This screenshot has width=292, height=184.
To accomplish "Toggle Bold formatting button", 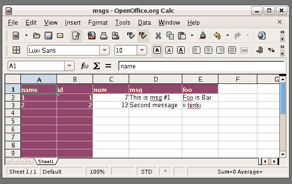I will tap(157, 50).
